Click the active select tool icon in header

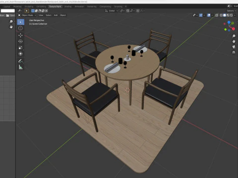pos(26,11)
